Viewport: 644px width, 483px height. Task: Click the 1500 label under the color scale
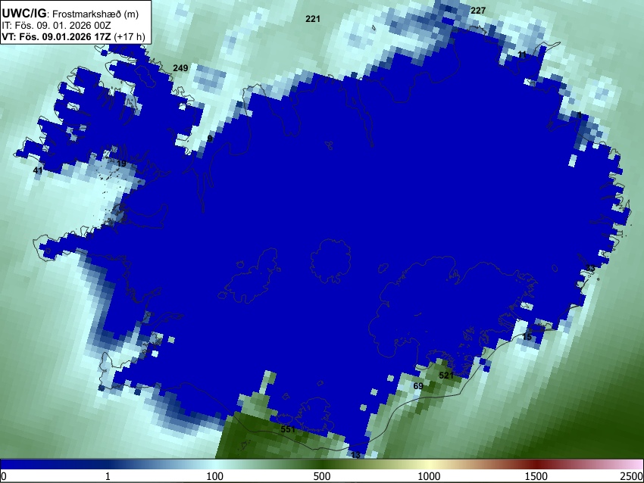(x=536, y=476)
